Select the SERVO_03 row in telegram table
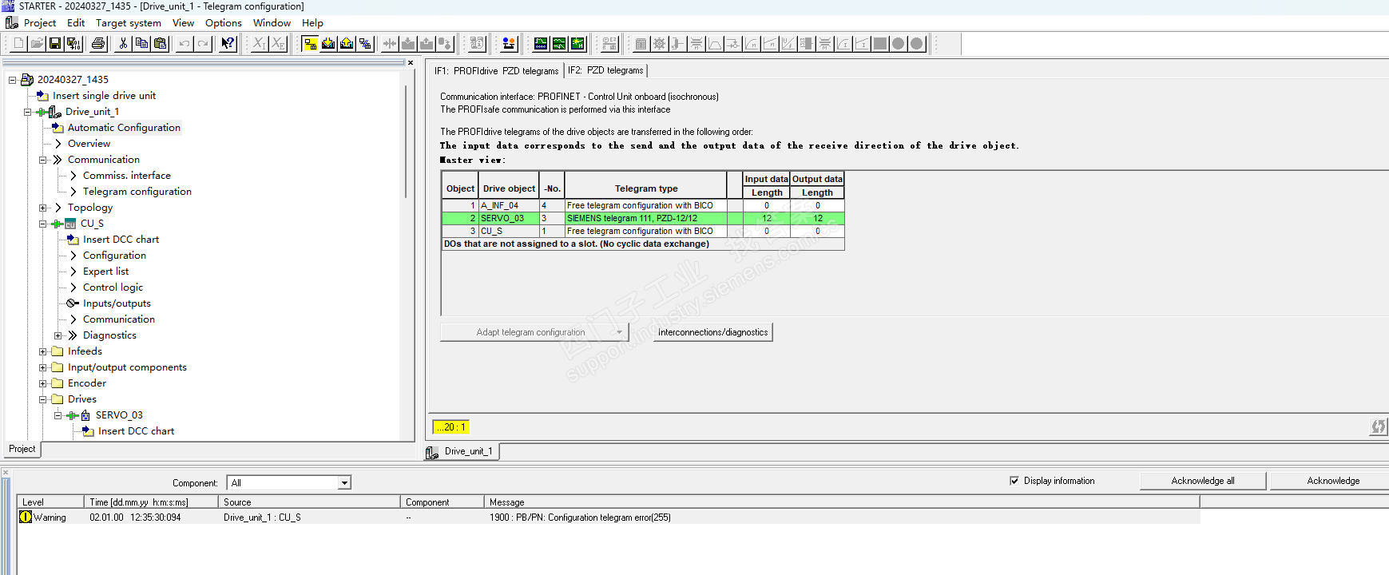The image size is (1389, 575). click(643, 218)
